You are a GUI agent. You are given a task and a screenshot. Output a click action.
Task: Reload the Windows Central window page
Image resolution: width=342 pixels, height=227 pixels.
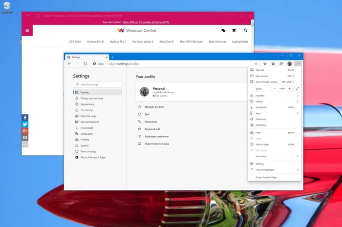[38, 16]
